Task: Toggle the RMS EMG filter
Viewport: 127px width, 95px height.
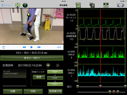Action: tap(55, 84)
